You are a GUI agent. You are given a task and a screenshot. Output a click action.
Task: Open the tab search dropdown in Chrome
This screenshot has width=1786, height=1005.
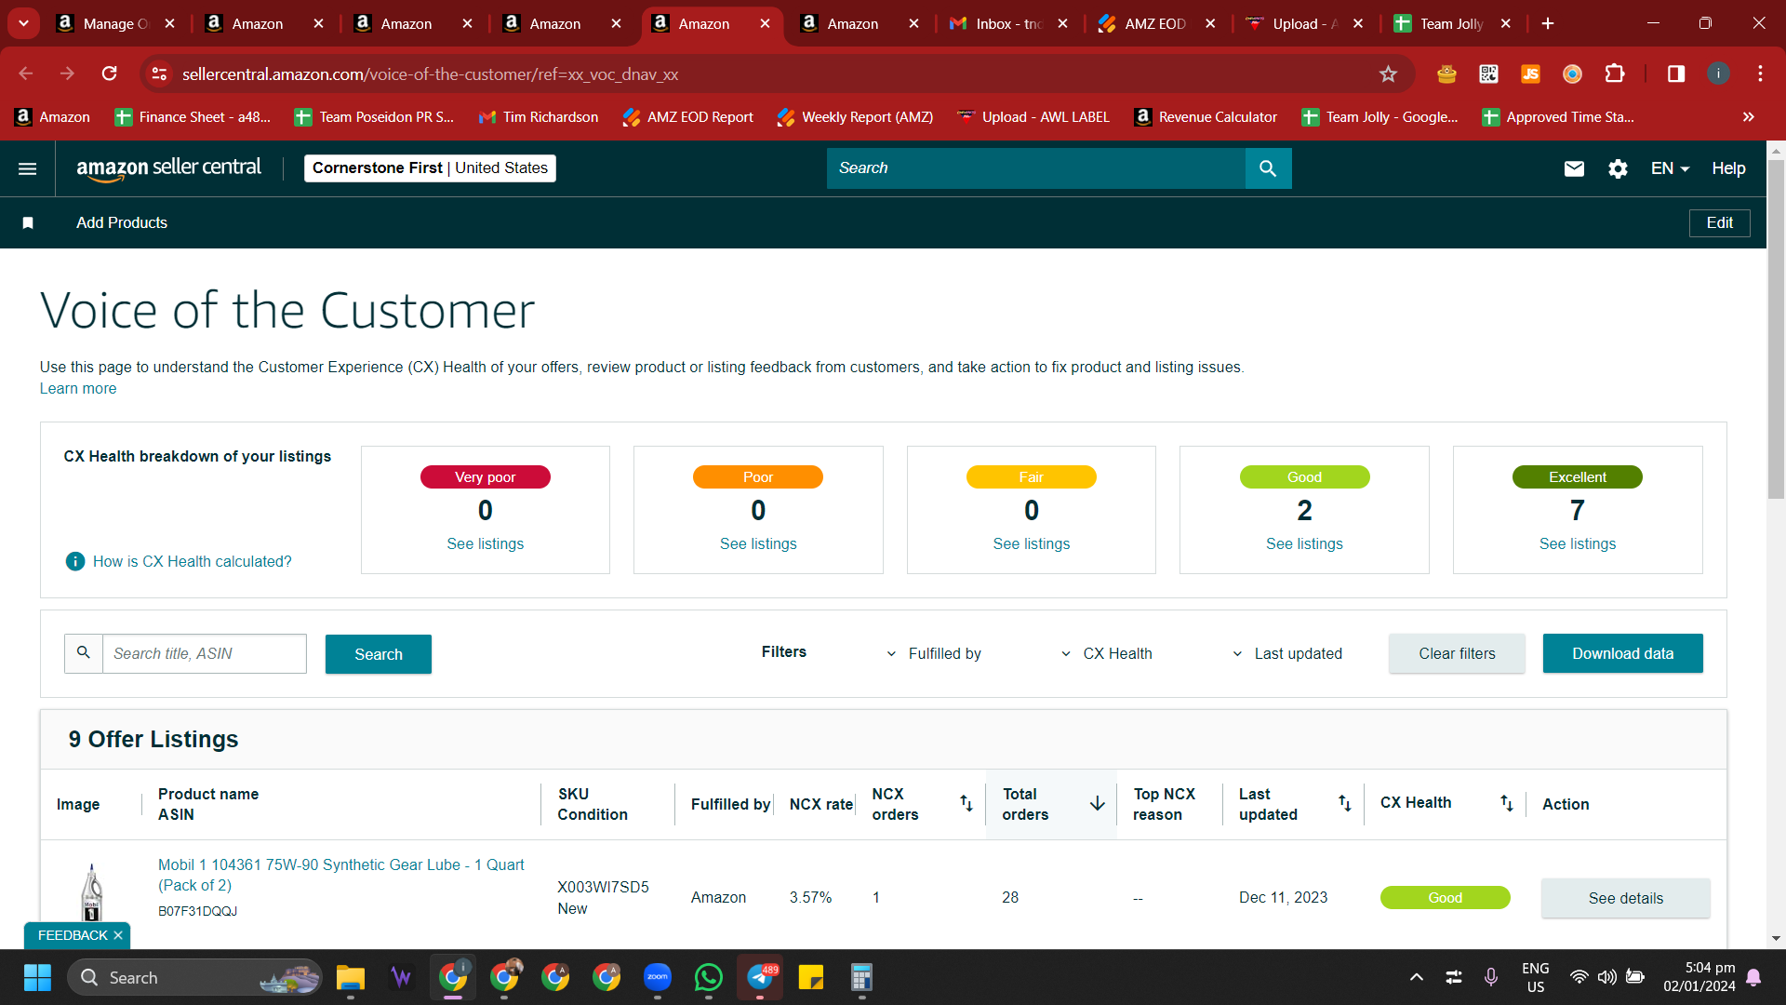[23, 23]
